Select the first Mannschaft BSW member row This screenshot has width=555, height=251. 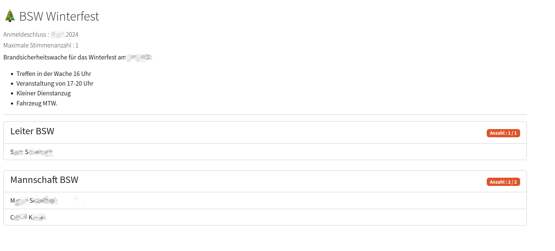click(34, 201)
